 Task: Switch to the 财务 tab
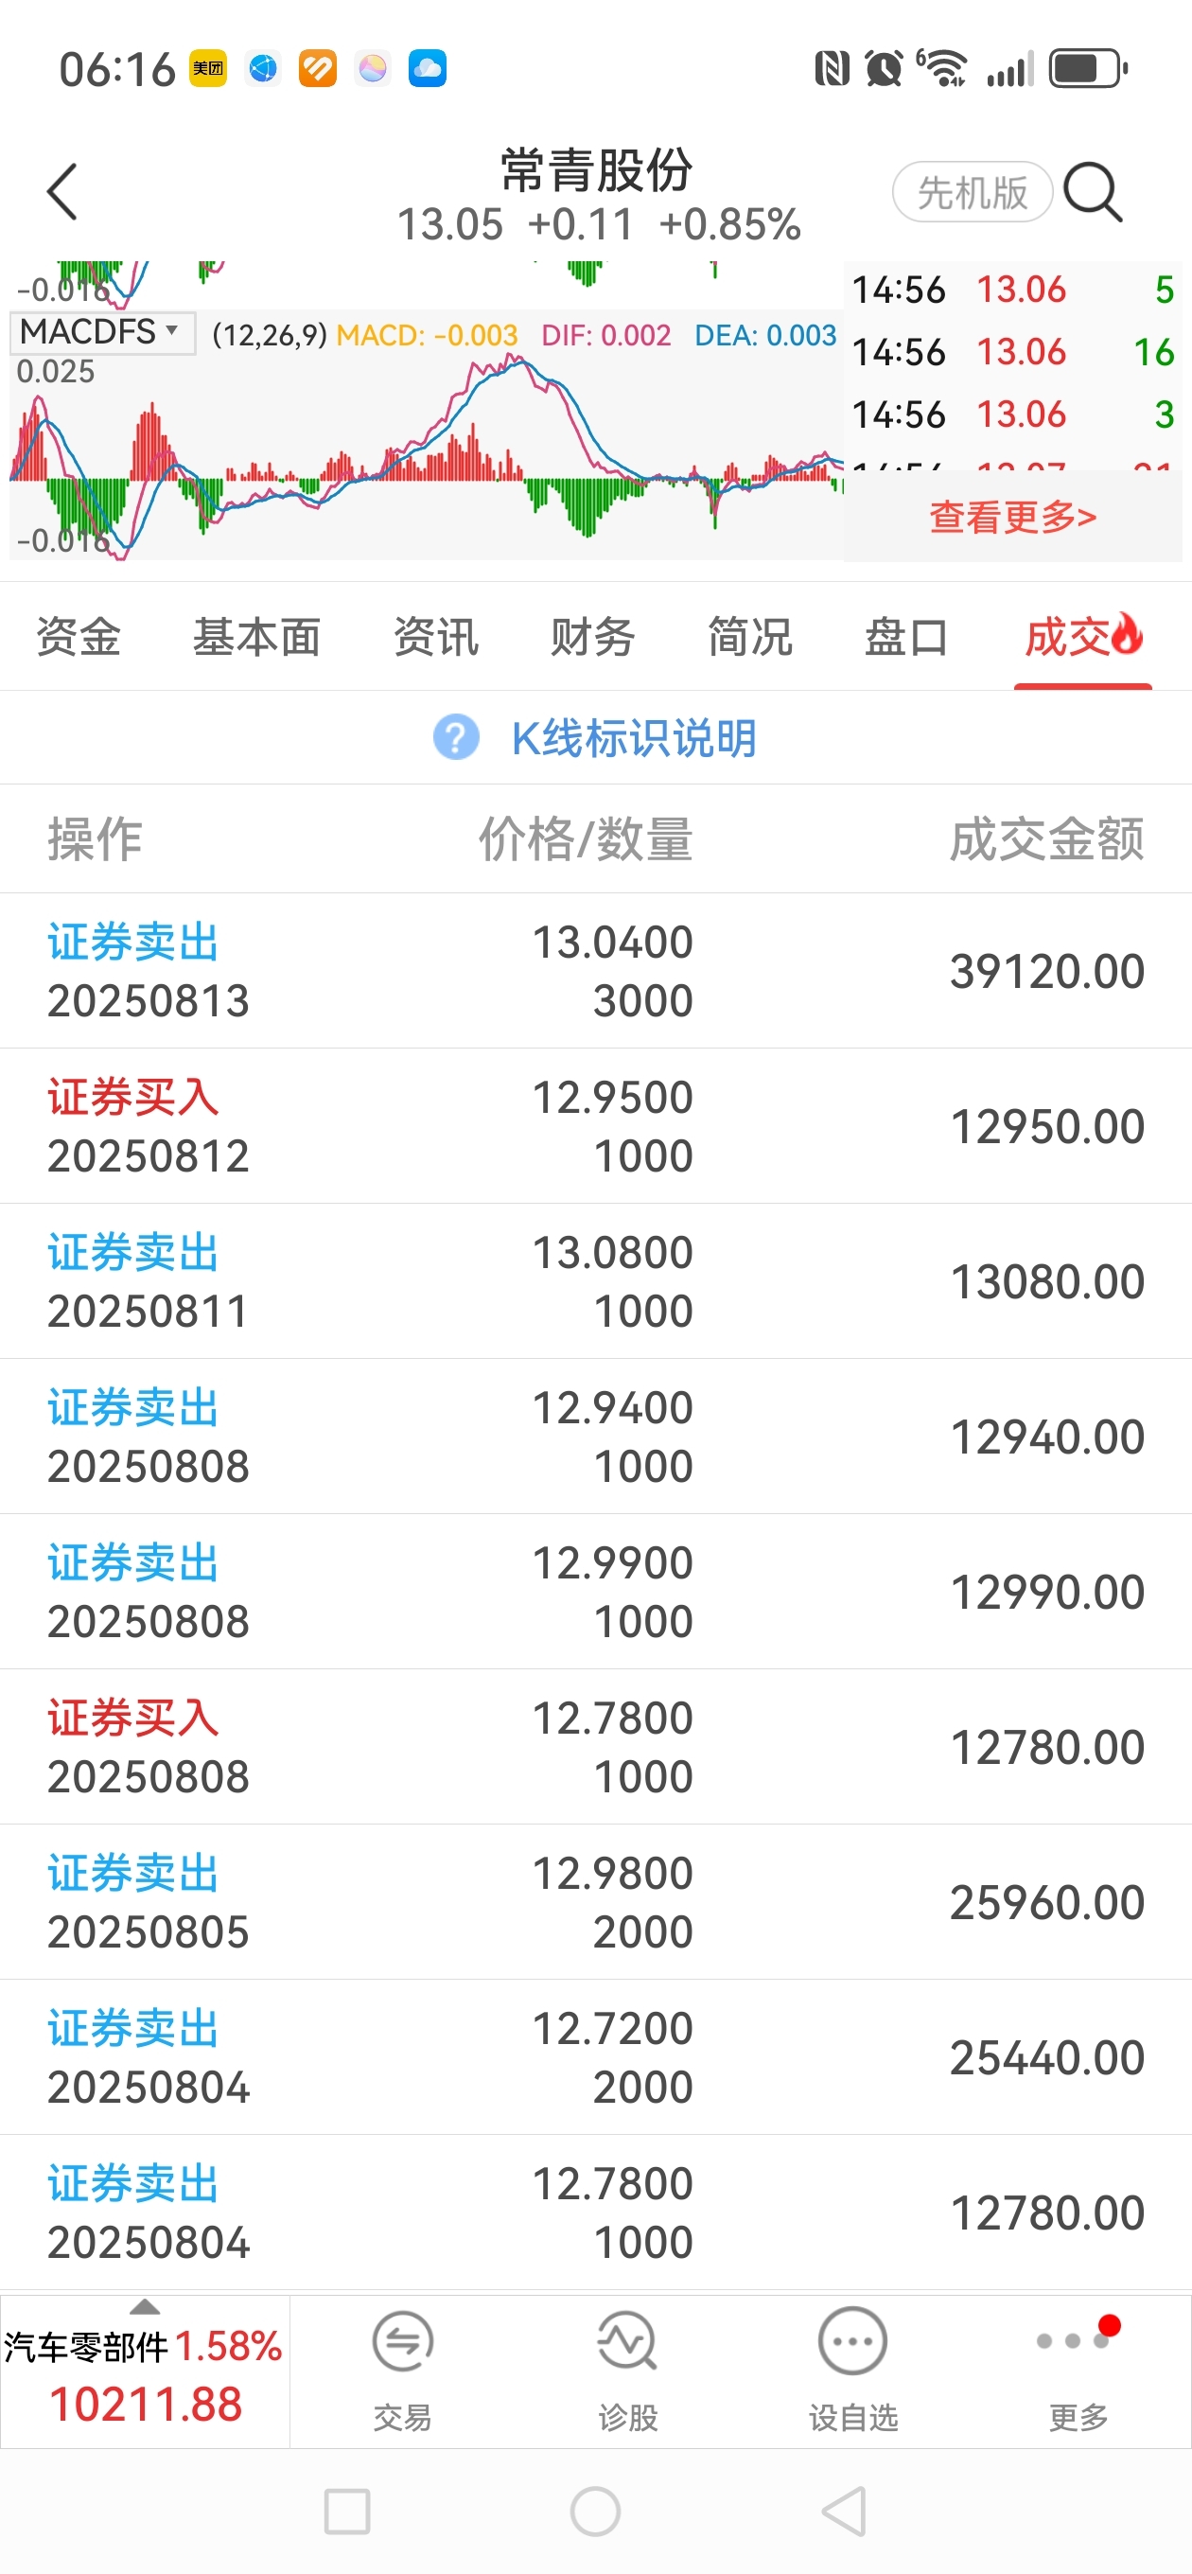click(592, 637)
